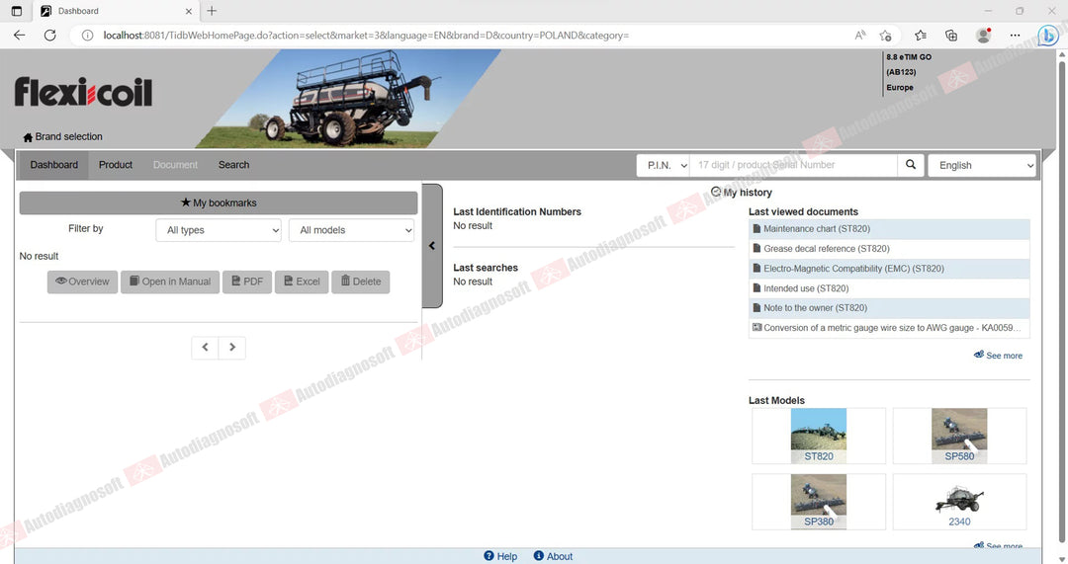Screen dimensions: 1068x564
Task: Open the All models filter dropdown
Action: [351, 230]
